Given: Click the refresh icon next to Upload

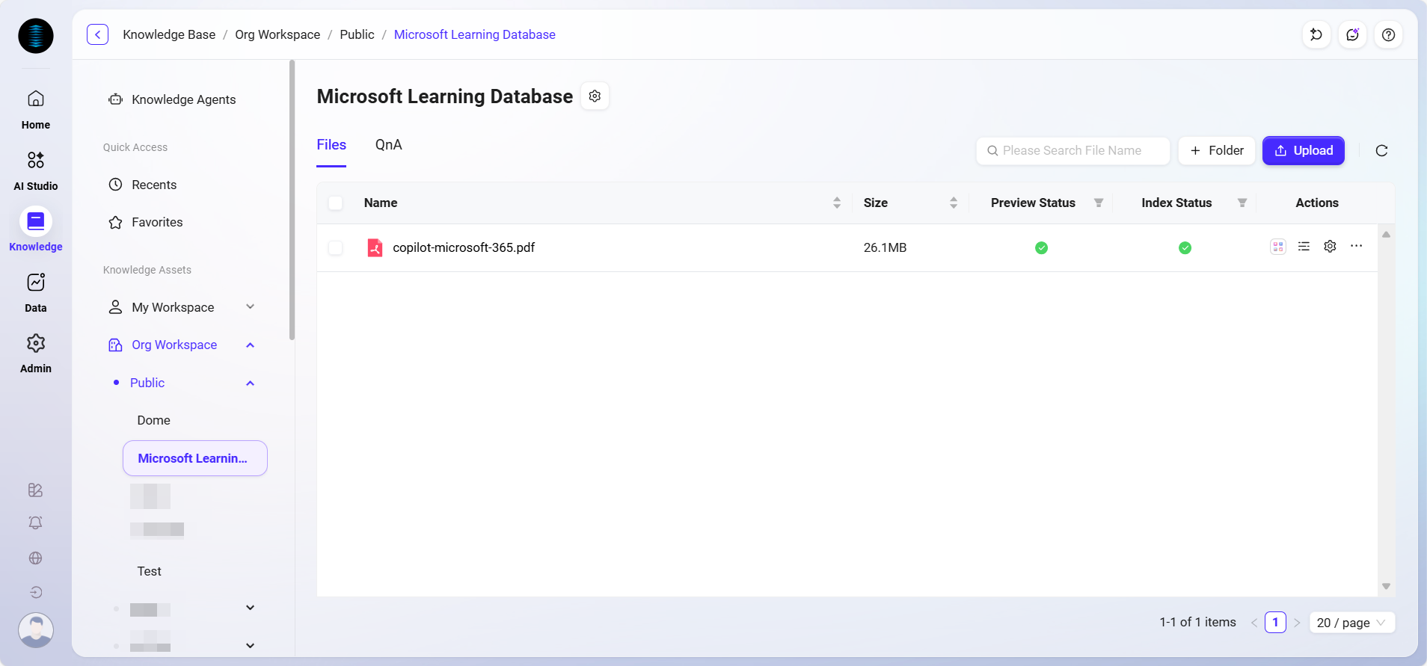Looking at the screenshot, I should (1381, 151).
